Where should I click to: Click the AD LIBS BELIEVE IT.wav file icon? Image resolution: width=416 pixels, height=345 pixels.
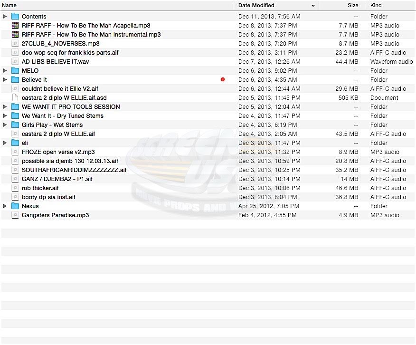point(15,62)
